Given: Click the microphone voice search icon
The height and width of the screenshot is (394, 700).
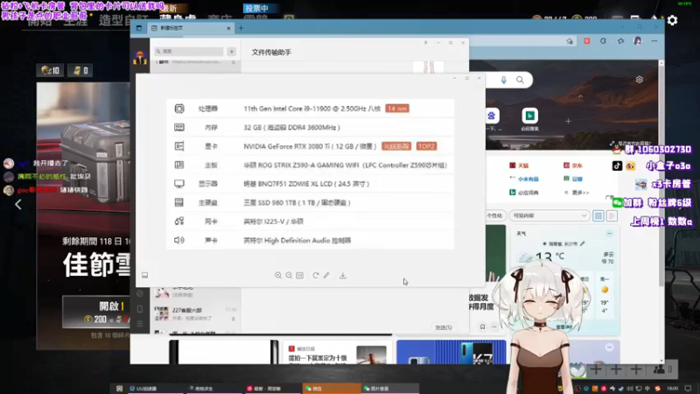Looking at the screenshot, I should pyautogui.click(x=504, y=80).
